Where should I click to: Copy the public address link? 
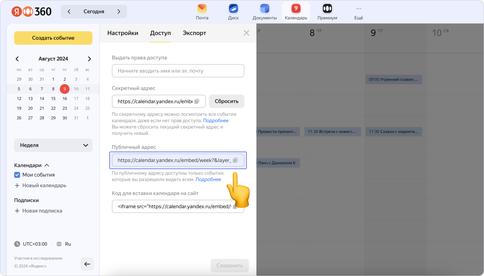[x=236, y=160]
